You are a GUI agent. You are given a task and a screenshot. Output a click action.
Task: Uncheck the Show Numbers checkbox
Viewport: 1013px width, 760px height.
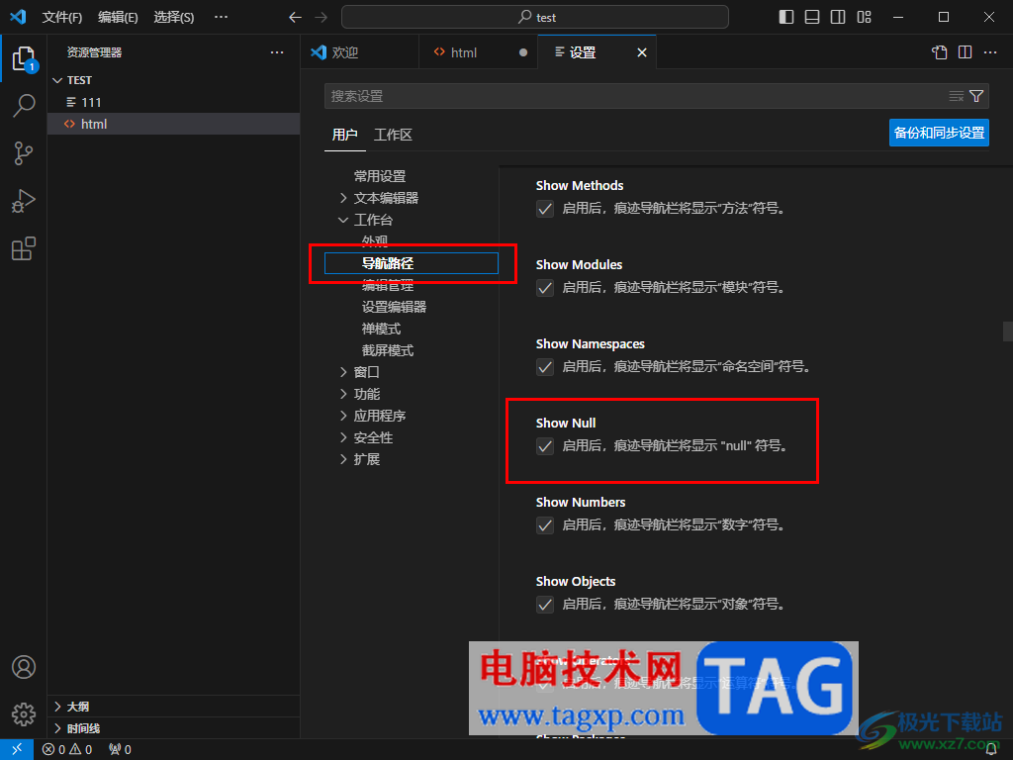pyautogui.click(x=545, y=525)
